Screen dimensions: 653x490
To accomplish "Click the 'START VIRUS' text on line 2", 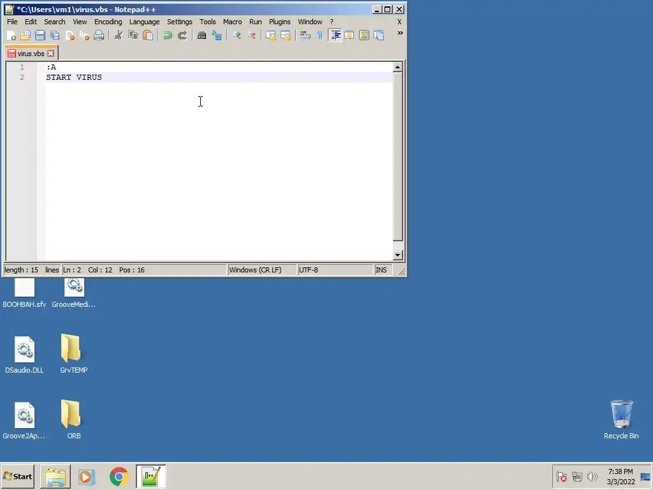I will point(74,77).
